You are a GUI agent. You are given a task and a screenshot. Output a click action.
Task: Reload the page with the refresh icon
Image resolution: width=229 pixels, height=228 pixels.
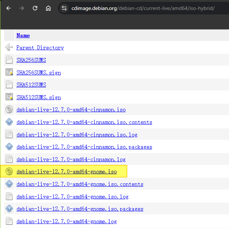(x=35, y=8)
